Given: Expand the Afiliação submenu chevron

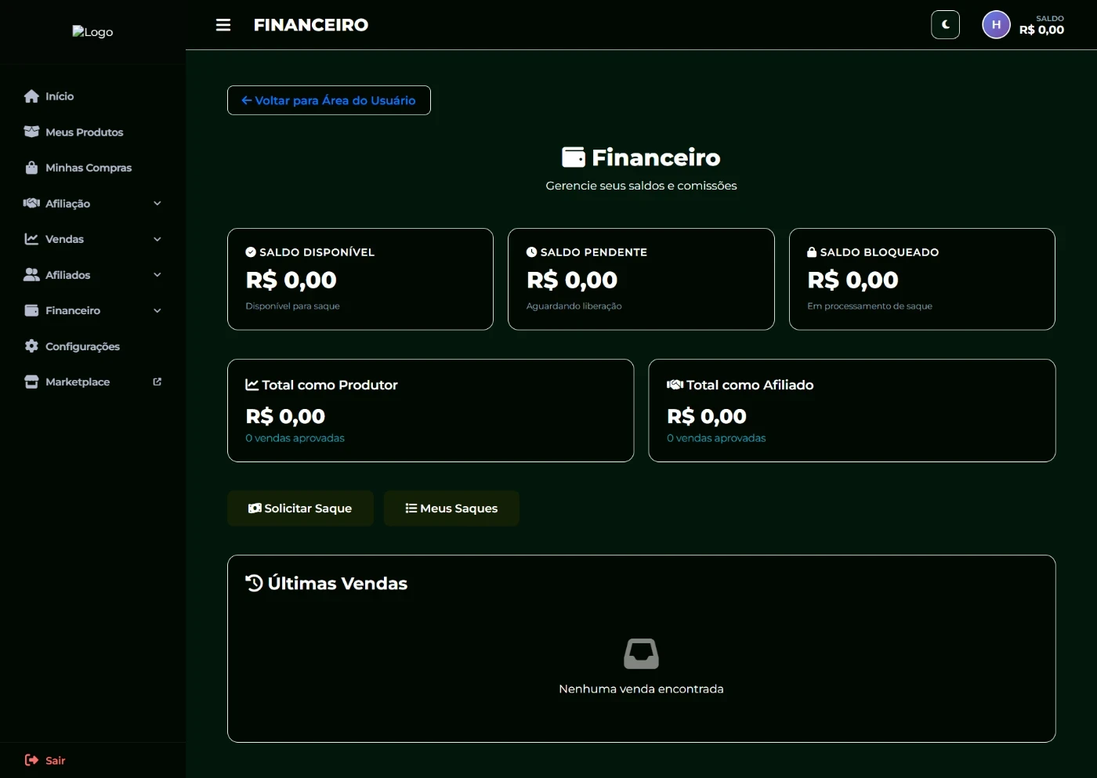Looking at the screenshot, I should [157, 204].
